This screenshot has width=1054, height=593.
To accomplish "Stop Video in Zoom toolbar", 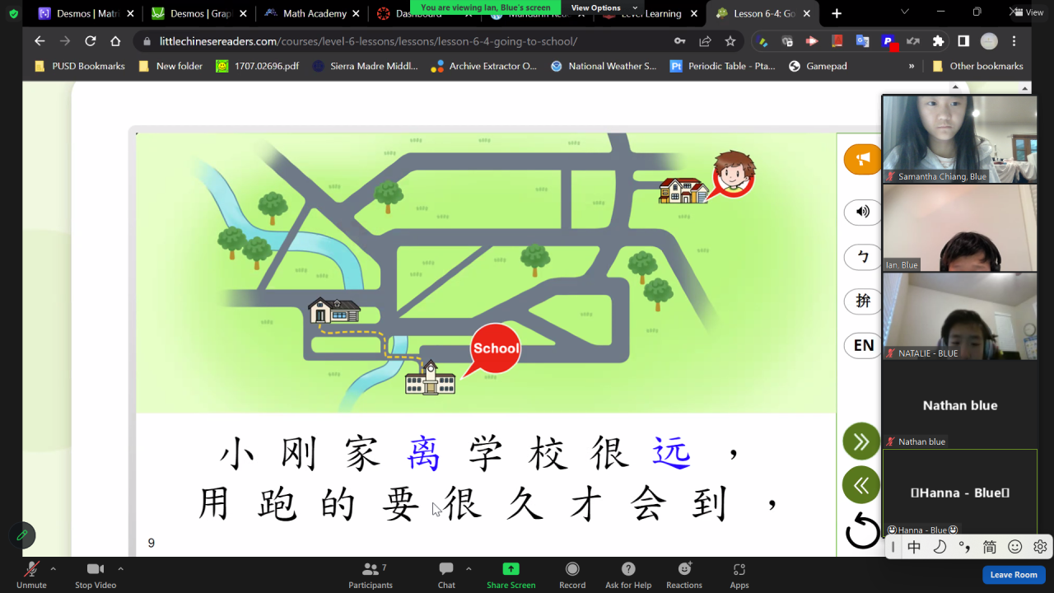I will coord(96,574).
